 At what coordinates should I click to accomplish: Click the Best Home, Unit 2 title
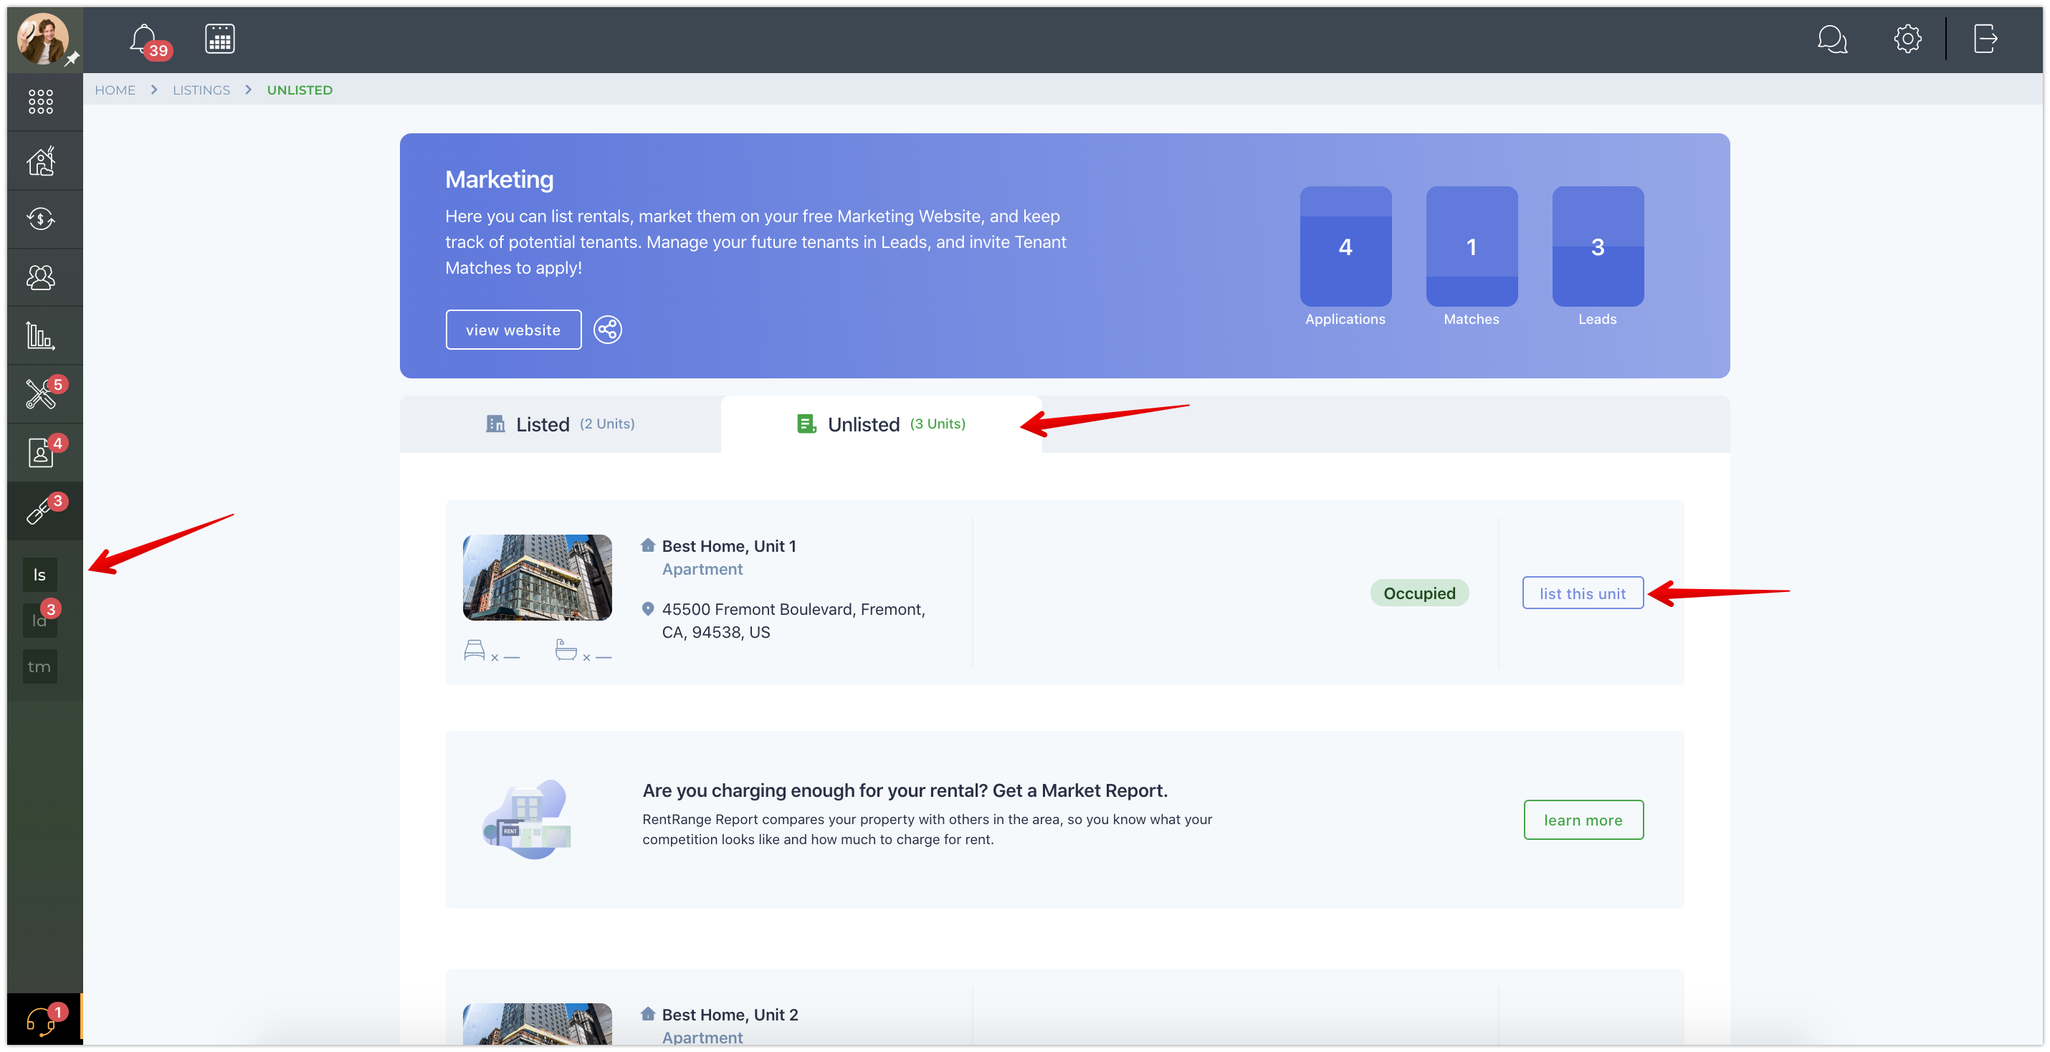(x=730, y=1015)
